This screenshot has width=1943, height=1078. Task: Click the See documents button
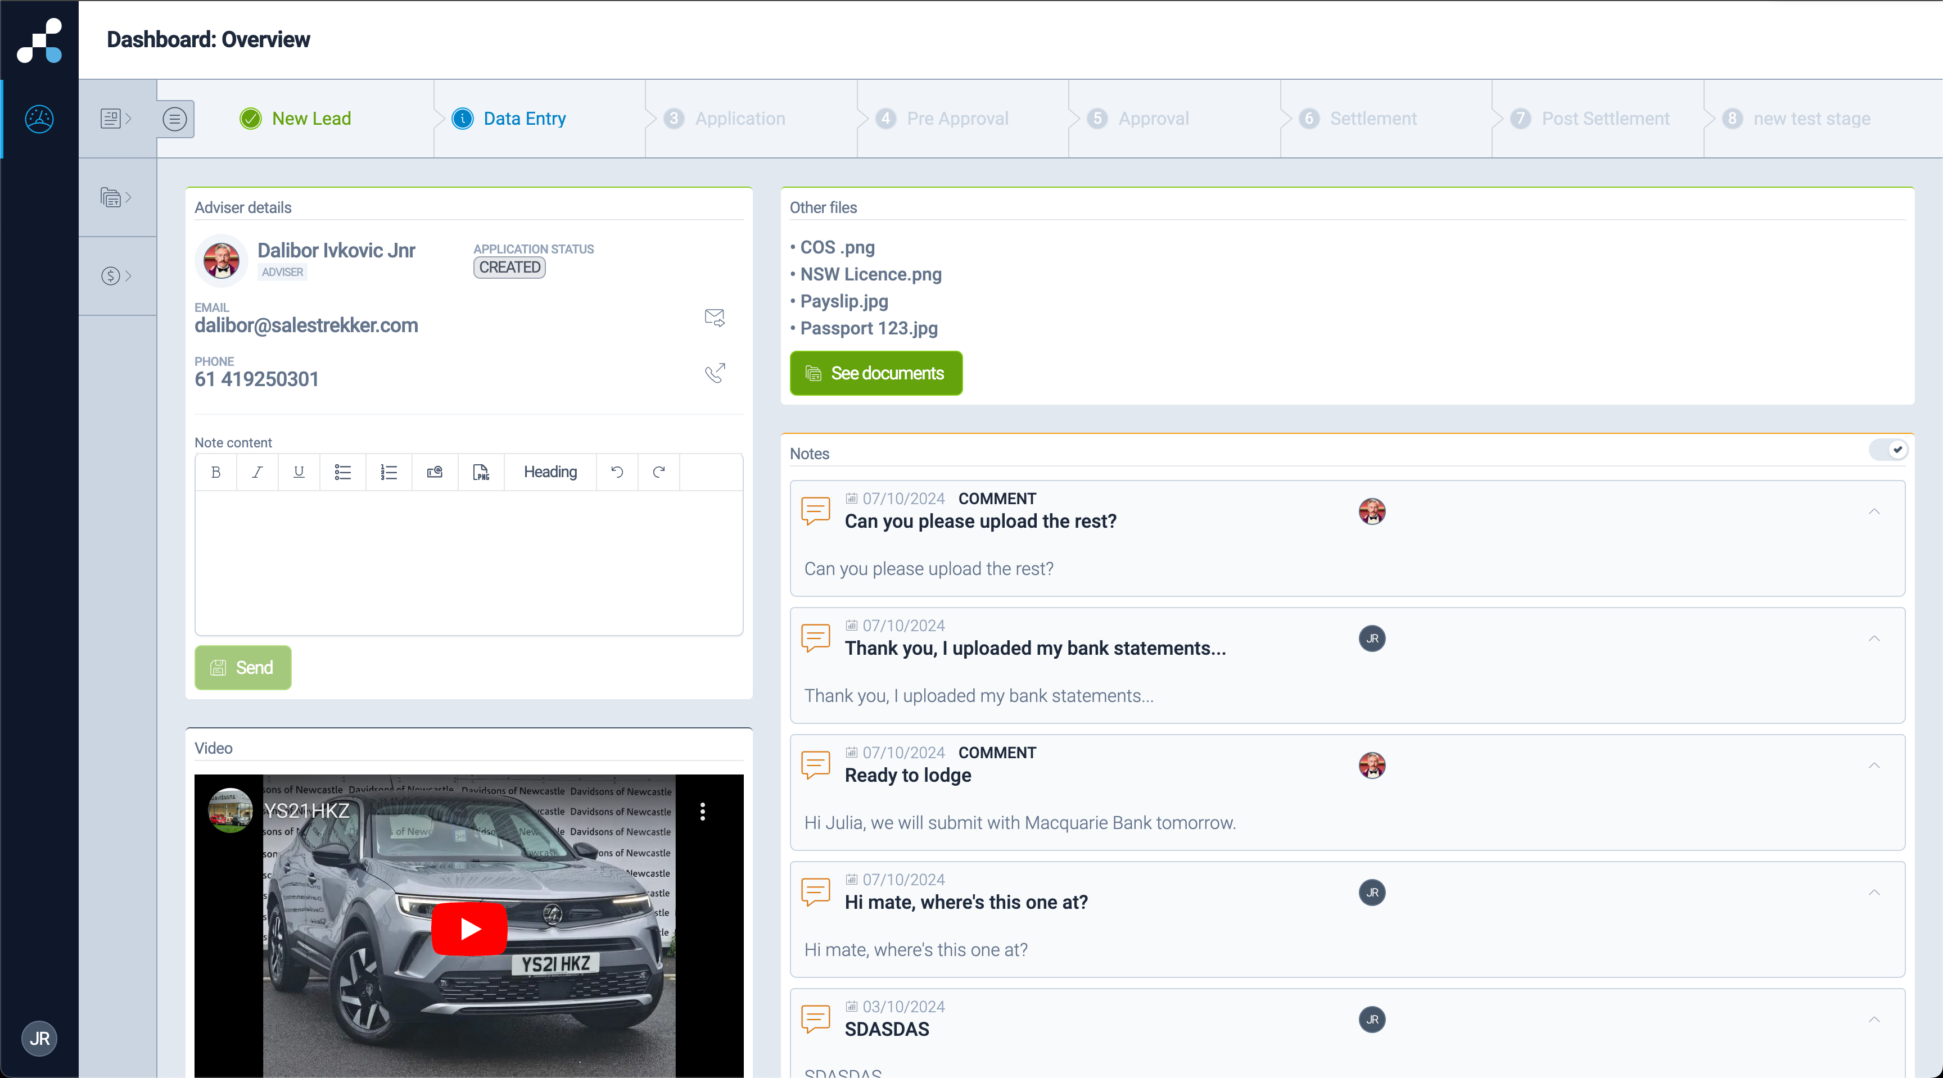[x=876, y=373]
